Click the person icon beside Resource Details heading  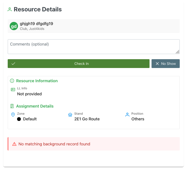coord(10,9)
